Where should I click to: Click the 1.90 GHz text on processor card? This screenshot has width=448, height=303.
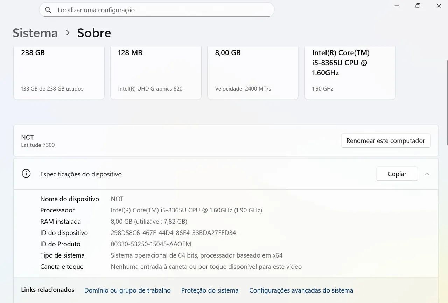click(323, 89)
